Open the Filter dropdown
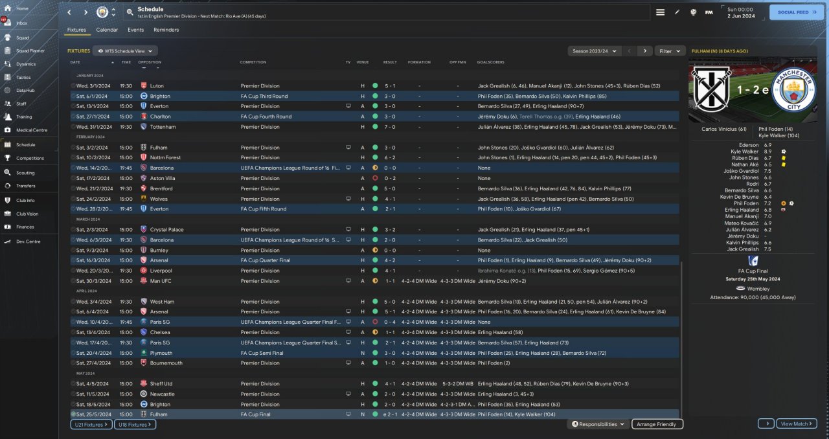 tap(670, 51)
